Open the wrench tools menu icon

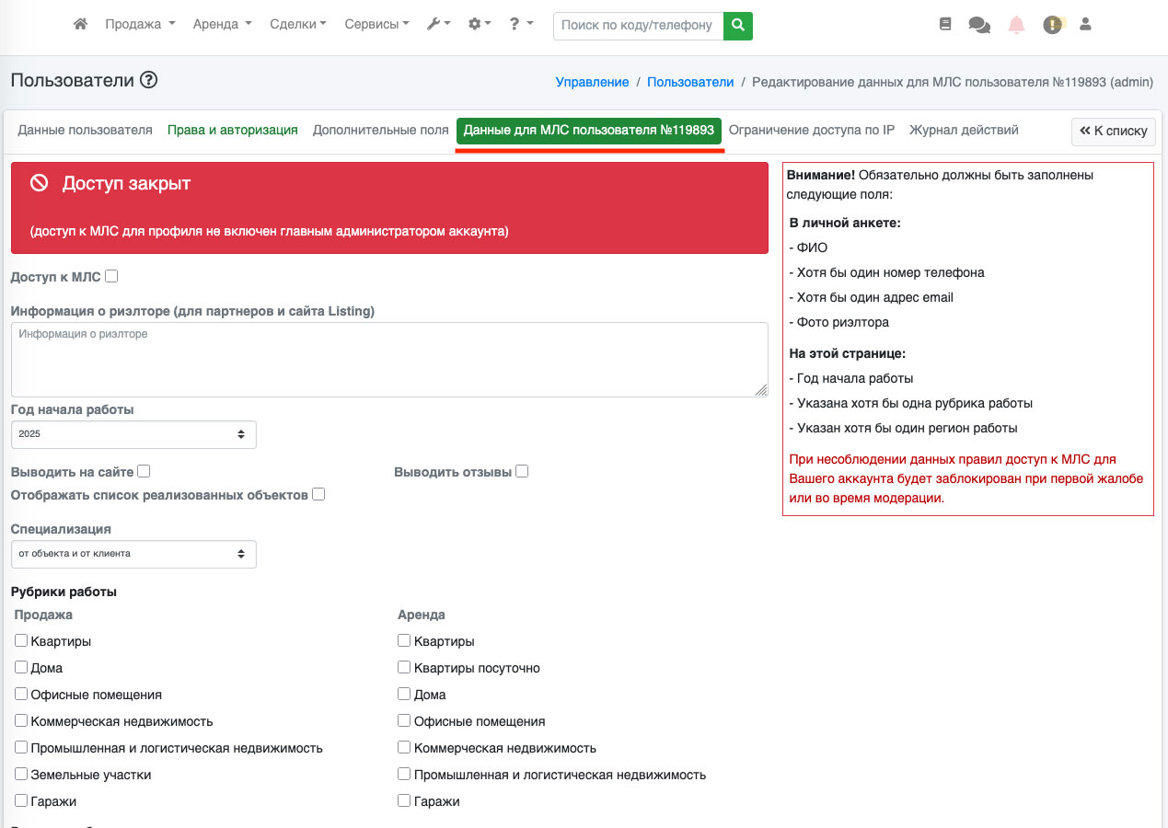tap(438, 25)
